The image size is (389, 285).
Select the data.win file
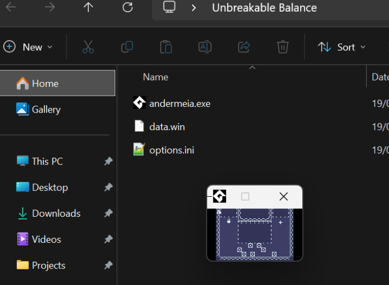click(167, 127)
